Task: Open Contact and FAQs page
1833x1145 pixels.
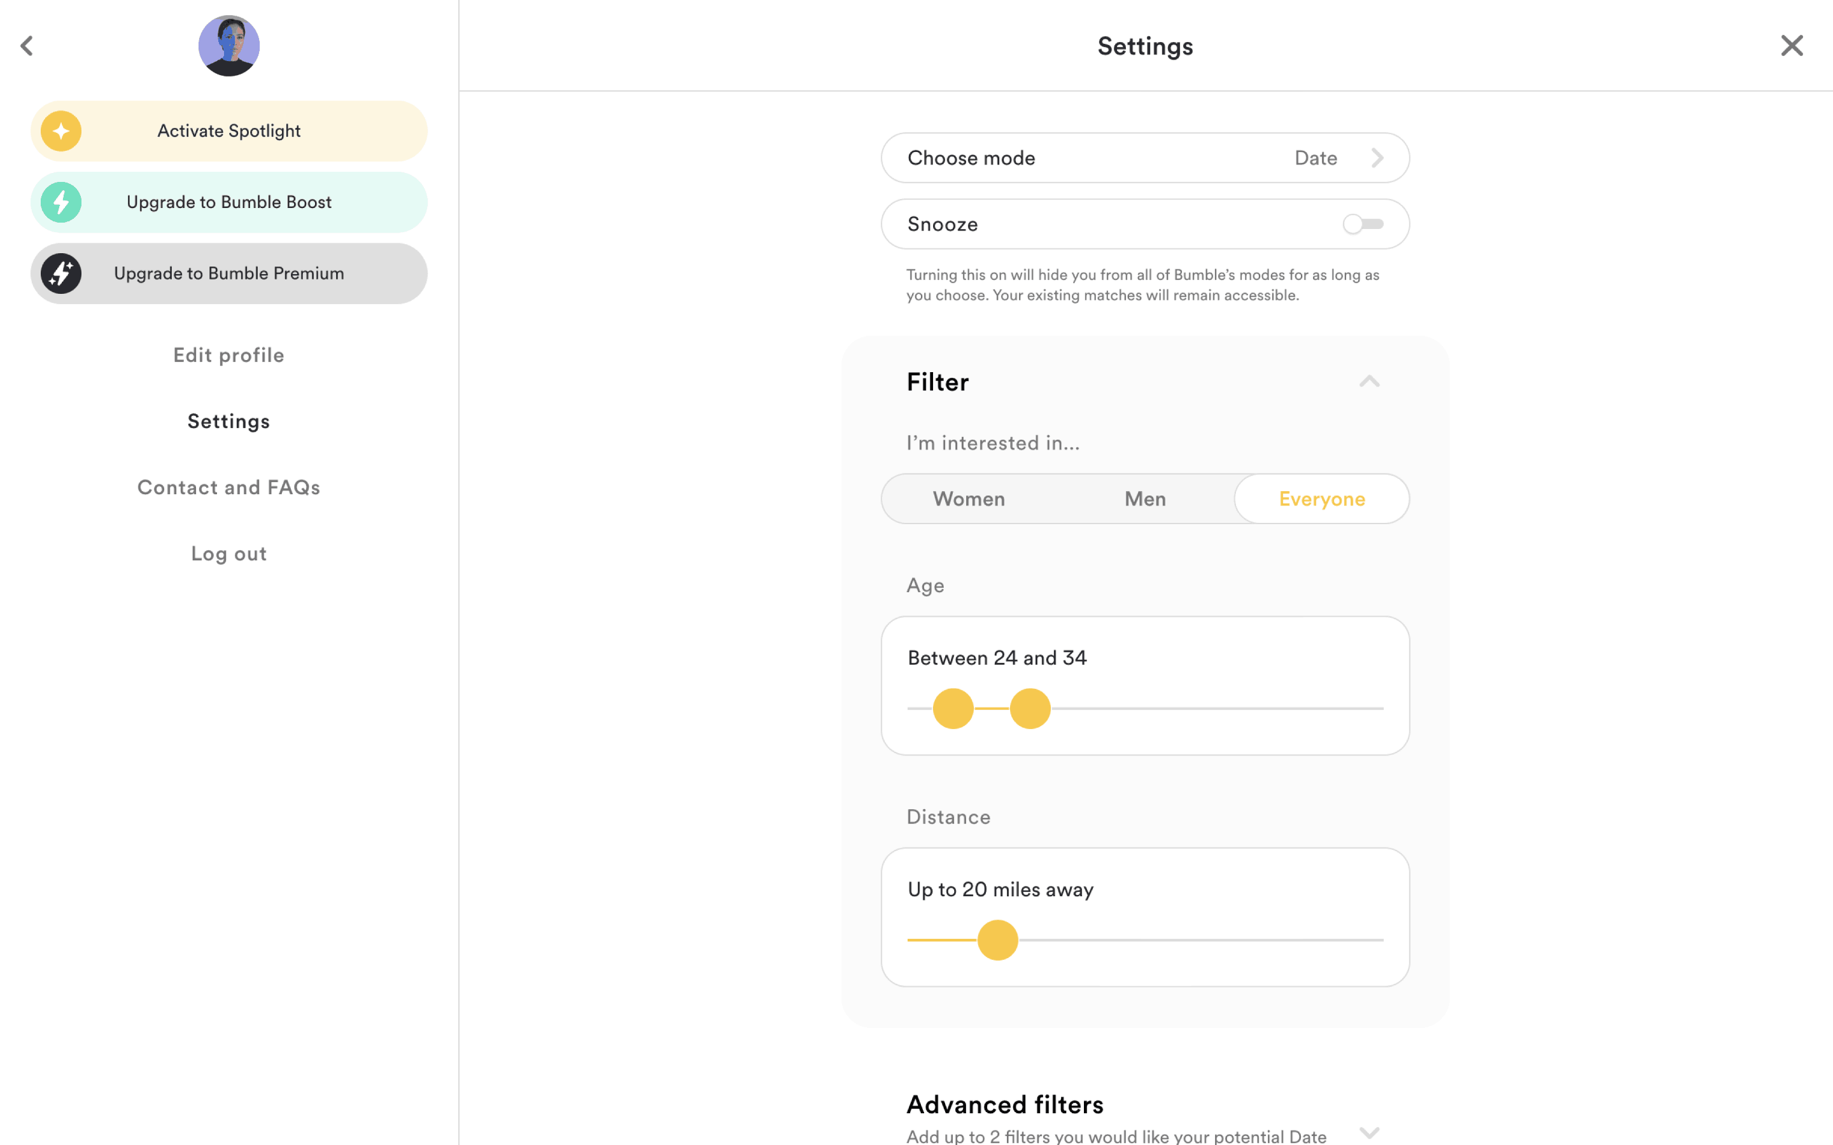Action: [x=228, y=488]
